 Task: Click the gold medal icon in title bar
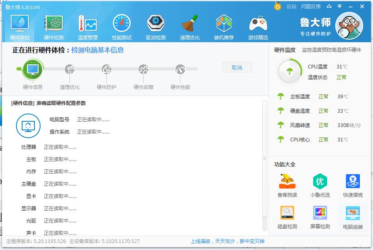[x=277, y=7]
